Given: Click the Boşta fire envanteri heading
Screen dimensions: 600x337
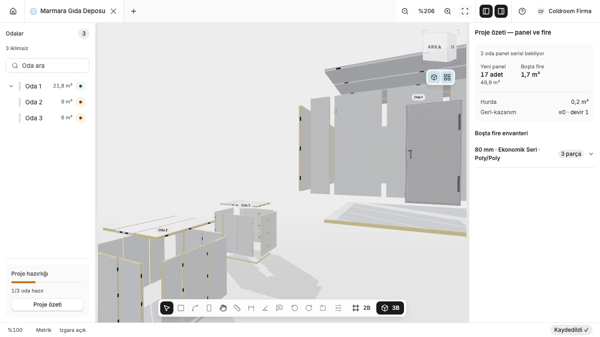Looking at the screenshot, I should click(501, 133).
